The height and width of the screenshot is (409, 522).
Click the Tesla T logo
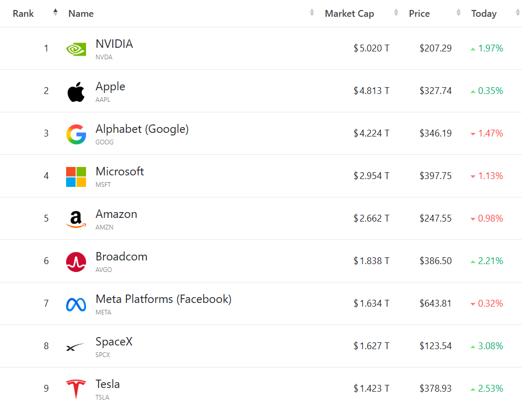76,389
